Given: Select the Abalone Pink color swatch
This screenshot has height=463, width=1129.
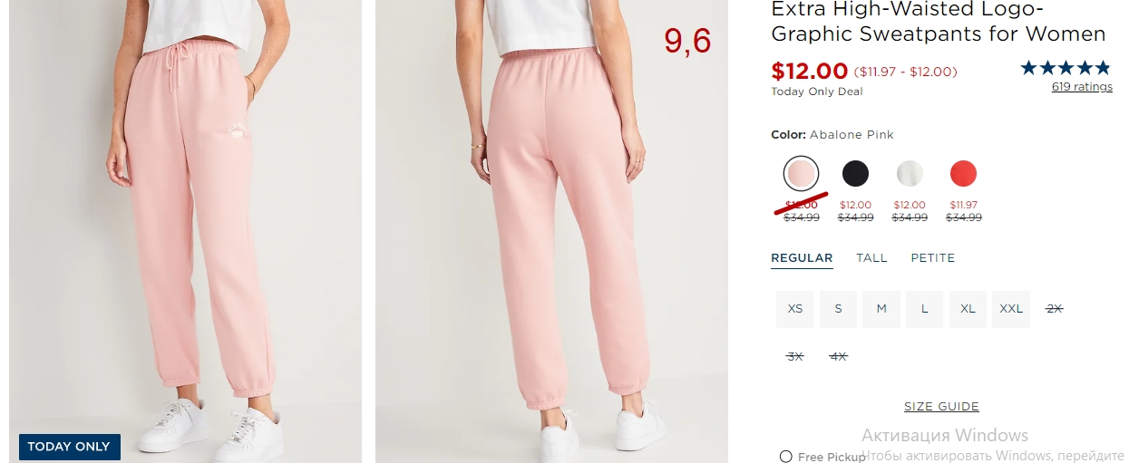Looking at the screenshot, I should 802,173.
